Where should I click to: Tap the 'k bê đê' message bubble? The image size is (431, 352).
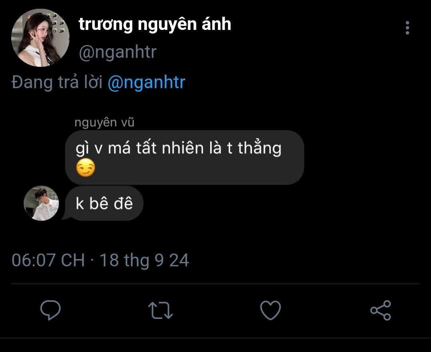(104, 204)
